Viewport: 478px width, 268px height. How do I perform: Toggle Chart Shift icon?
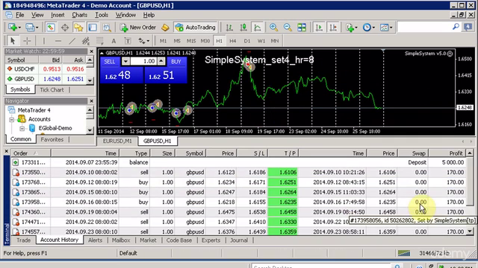[333, 28]
